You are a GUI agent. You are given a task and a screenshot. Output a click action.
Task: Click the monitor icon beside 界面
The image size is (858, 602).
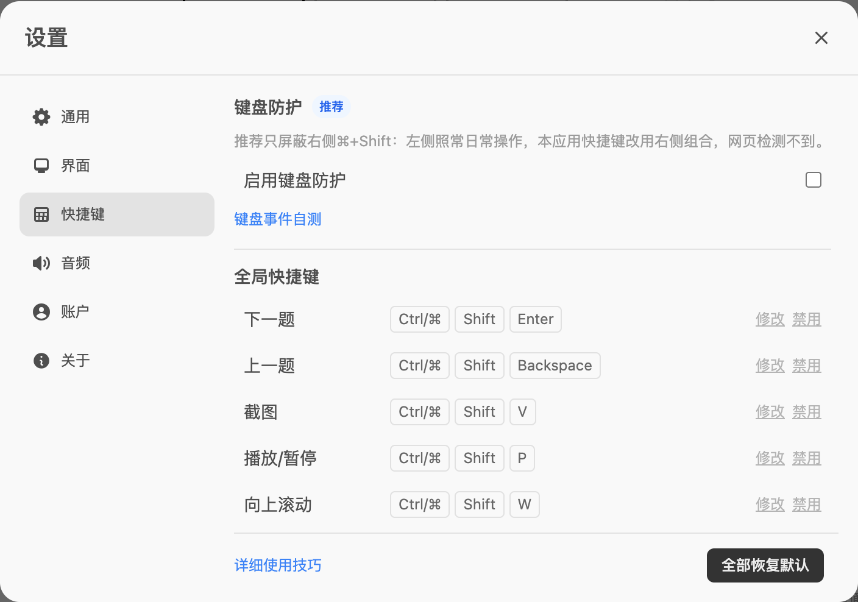(41, 166)
